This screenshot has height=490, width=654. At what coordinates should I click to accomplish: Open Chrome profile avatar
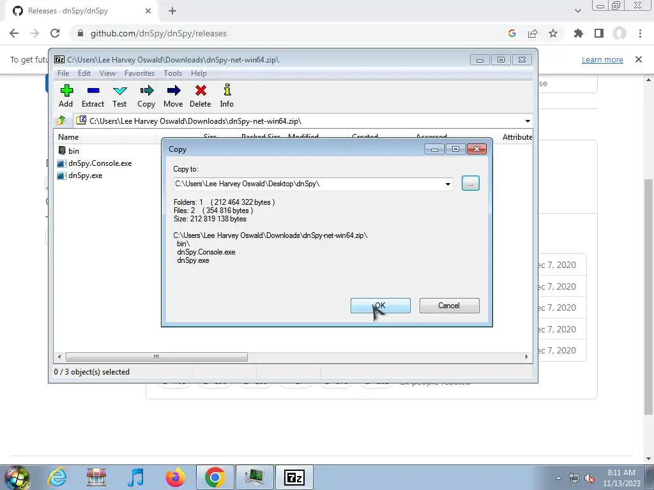point(620,33)
